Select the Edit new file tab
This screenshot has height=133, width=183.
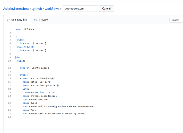click(x=17, y=20)
